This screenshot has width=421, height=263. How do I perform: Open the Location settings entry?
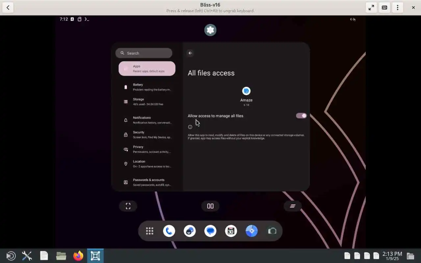(x=147, y=164)
